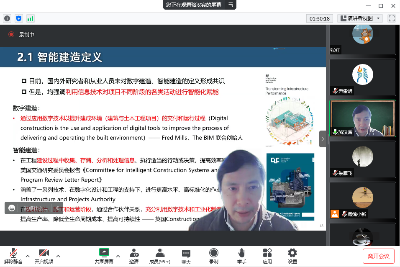
Task: Expand video options arrow
Action: [58, 256]
